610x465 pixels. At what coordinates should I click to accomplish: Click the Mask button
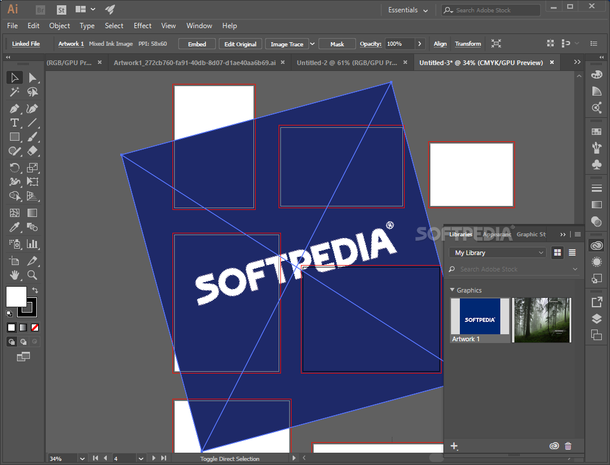(337, 44)
